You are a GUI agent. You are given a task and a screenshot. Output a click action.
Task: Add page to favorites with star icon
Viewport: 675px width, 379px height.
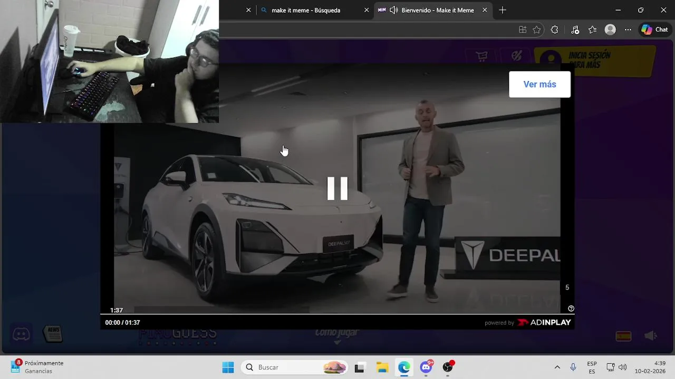click(x=537, y=30)
